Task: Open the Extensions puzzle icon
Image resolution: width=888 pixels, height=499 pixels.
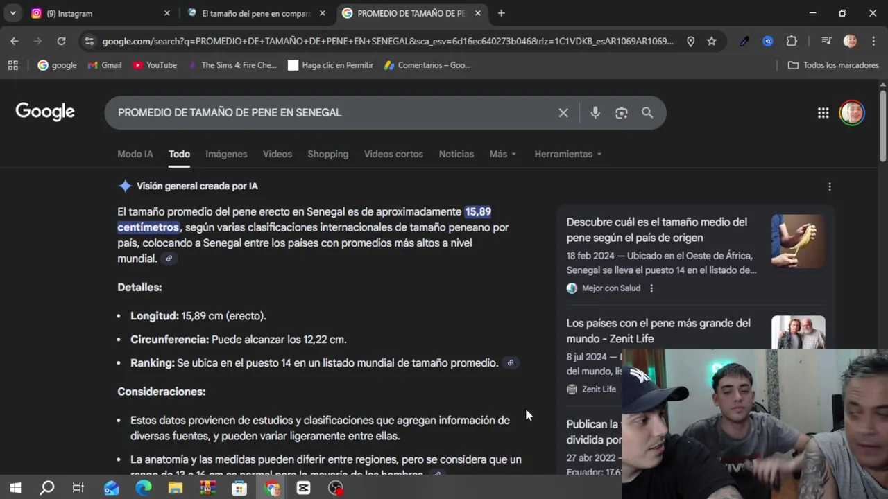Action: click(x=792, y=41)
